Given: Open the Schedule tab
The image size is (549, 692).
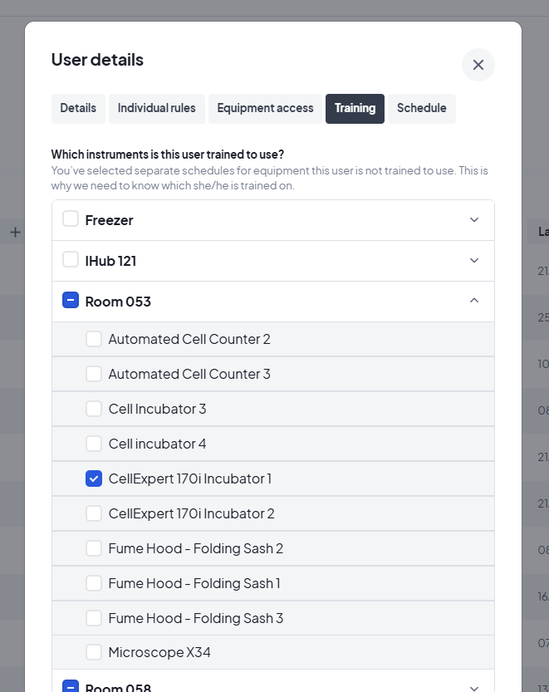Looking at the screenshot, I should tap(421, 108).
